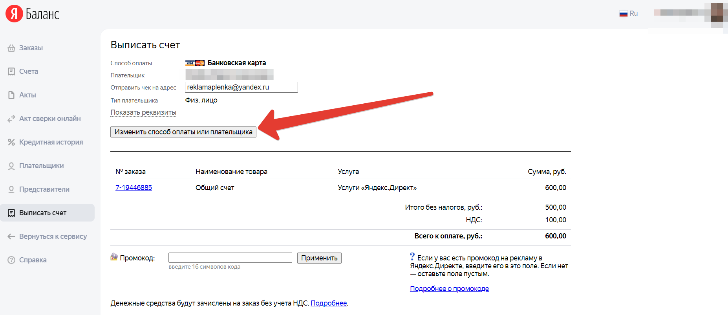Click the Всего к оплате total 600,00
The image size is (728, 315).
556,236
